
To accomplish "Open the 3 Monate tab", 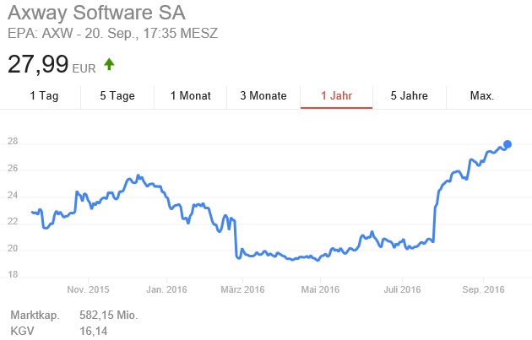I will point(263,96).
